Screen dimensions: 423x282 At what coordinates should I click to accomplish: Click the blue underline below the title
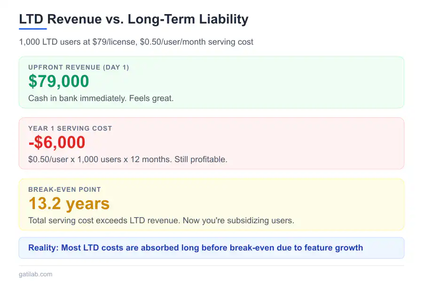[32, 29]
